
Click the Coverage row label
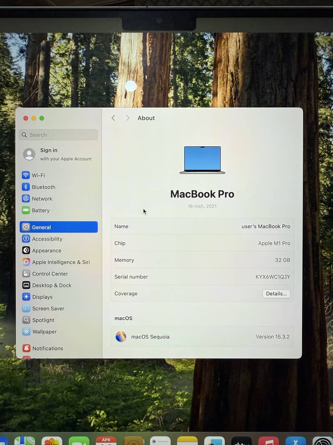pos(126,294)
